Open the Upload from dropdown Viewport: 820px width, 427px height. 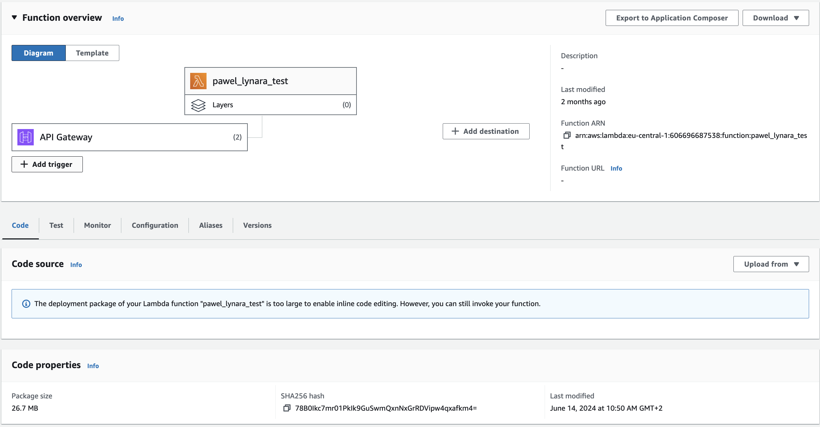[771, 264]
